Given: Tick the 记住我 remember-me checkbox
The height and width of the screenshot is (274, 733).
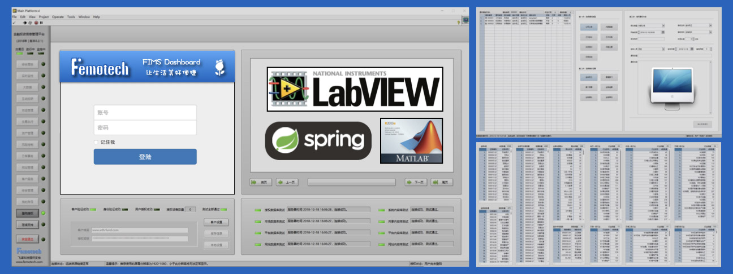Looking at the screenshot, I should point(96,142).
